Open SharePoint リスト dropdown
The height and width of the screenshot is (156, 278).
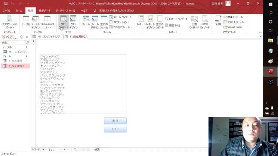[x=47, y=22]
